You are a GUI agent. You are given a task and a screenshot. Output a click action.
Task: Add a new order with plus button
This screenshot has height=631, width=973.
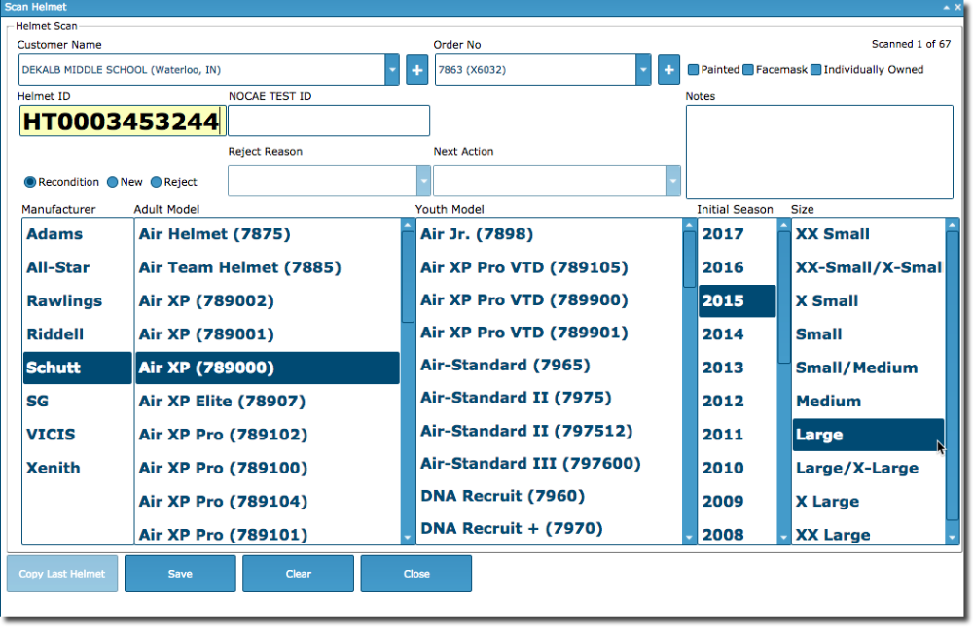coord(668,70)
